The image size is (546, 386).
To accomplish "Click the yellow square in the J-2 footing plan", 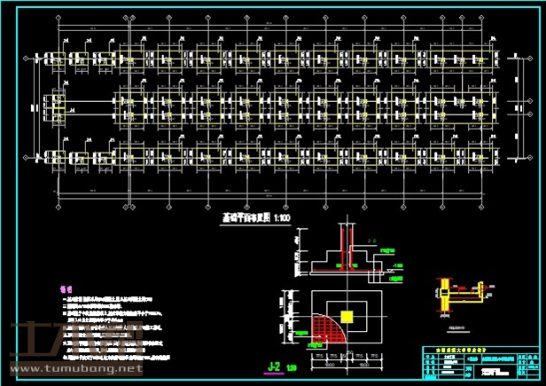I will click(347, 316).
